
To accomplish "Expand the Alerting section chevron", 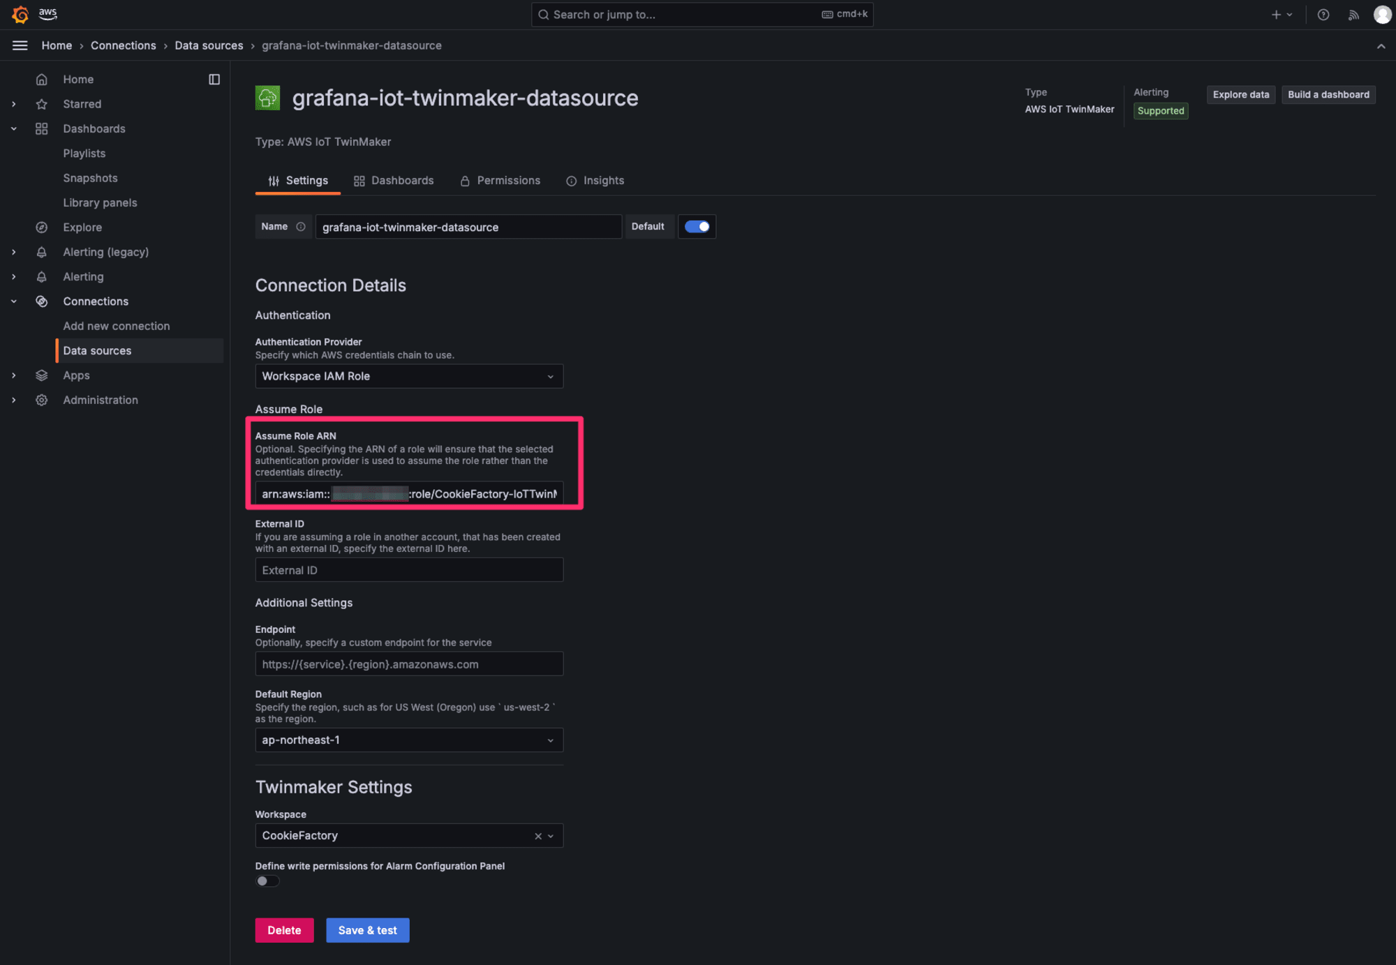I will point(14,277).
